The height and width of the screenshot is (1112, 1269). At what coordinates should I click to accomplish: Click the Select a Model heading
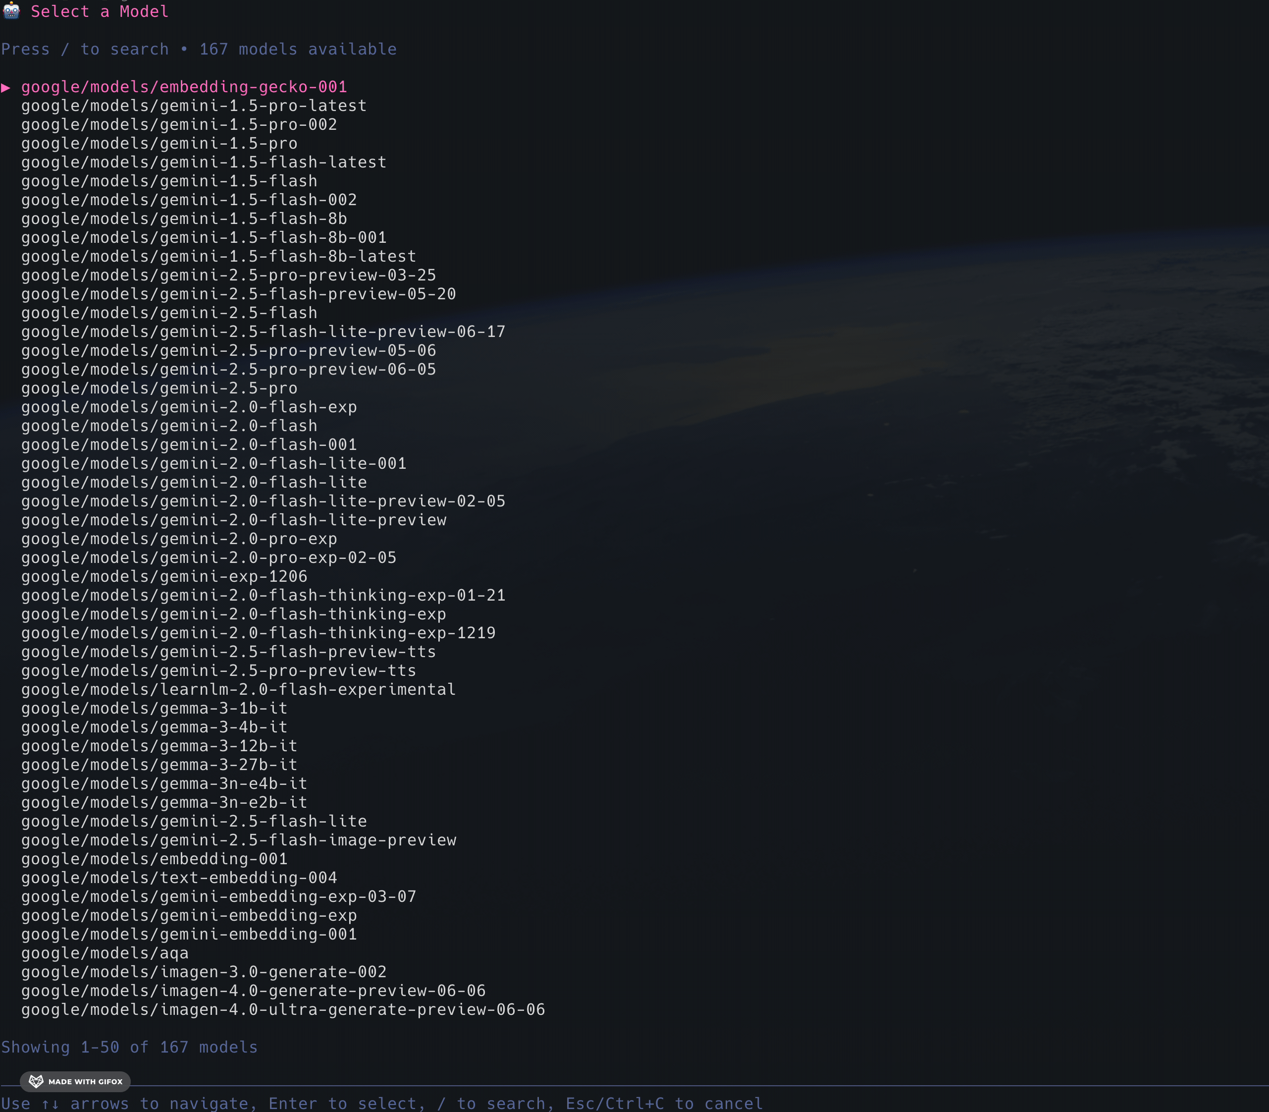[x=100, y=12]
